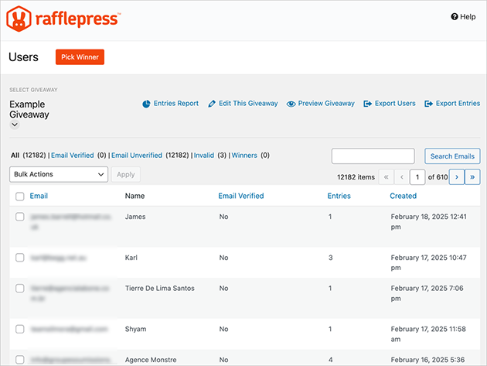The height and width of the screenshot is (366, 487).
Task: Click the 12182 items count
Action: (x=356, y=177)
